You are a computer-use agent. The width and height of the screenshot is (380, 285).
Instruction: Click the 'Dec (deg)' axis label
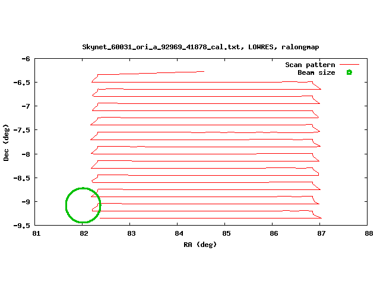pos(6,142)
